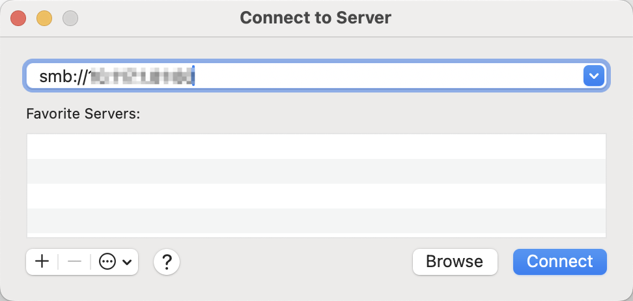Click the question mark help icon
This screenshot has width=633, height=301.
pos(167,262)
